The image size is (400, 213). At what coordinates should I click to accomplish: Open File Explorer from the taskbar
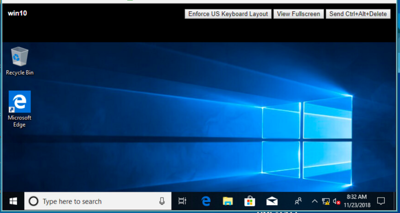tap(228, 201)
